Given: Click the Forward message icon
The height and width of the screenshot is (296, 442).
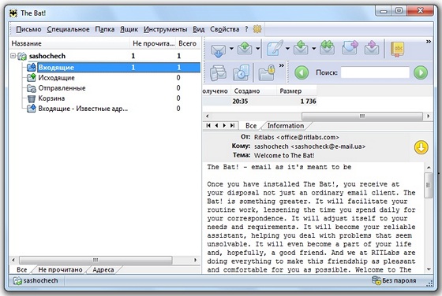Looking at the screenshot, I should click(350, 48).
